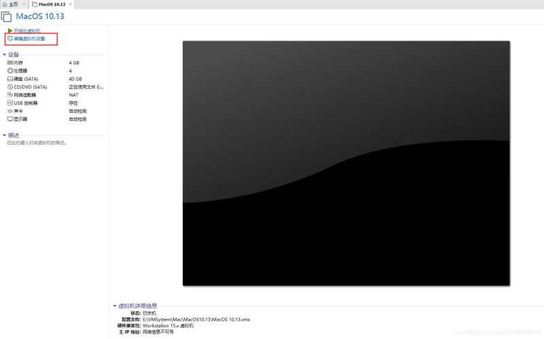Viewport: 544px width, 339px height.
Task: Click the green play icon to power on the VM
Action: point(10,31)
